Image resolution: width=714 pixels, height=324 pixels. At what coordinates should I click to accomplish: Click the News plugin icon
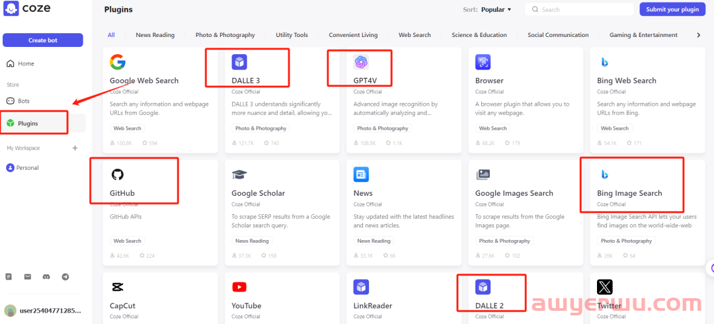tap(361, 175)
